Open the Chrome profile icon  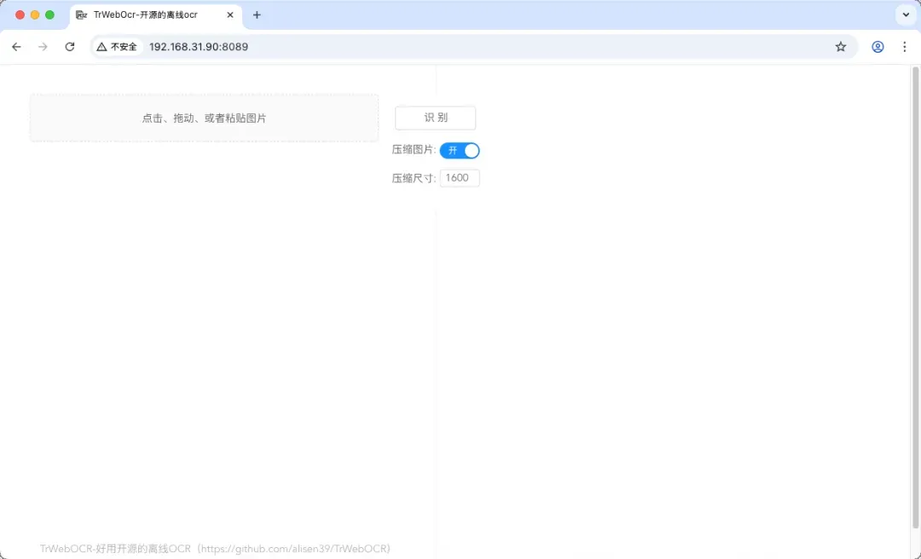click(878, 47)
